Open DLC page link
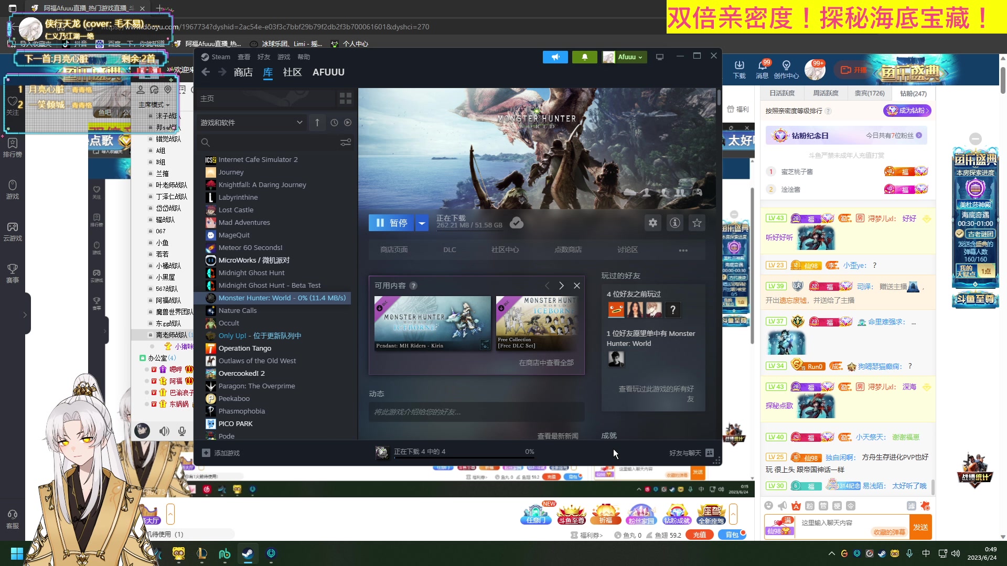Image resolution: width=1007 pixels, height=566 pixels. point(449,250)
